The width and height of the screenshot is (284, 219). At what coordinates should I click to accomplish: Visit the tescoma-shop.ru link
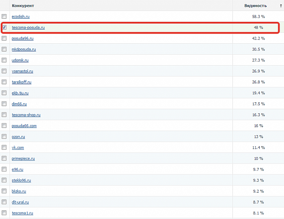(x=26, y=115)
